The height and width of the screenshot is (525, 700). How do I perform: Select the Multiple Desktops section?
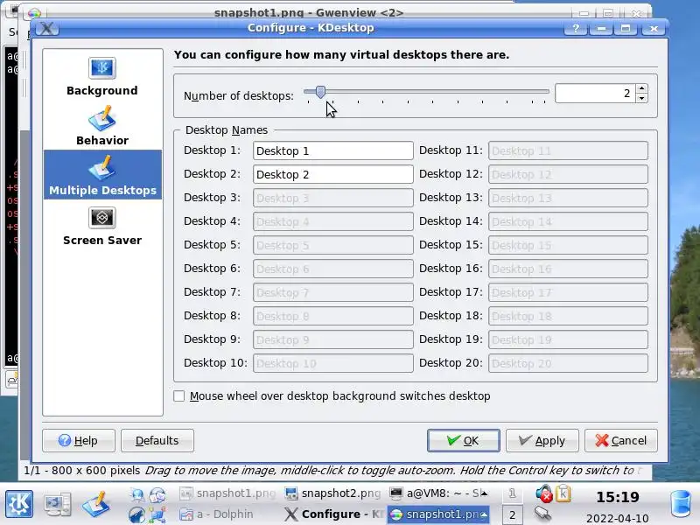click(x=102, y=175)
